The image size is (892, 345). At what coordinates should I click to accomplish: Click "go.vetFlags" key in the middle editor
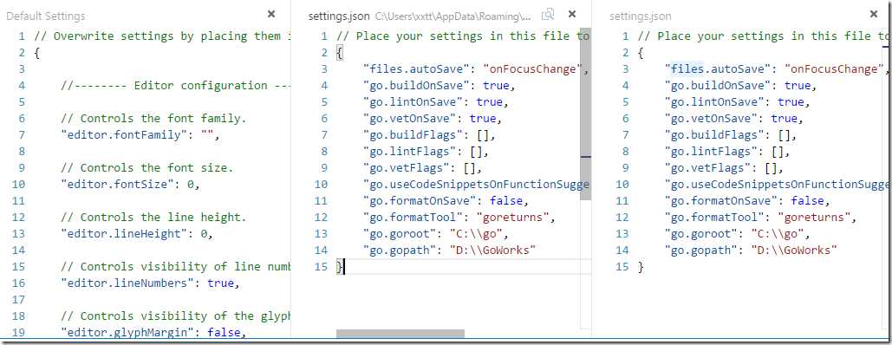point(407,168)
